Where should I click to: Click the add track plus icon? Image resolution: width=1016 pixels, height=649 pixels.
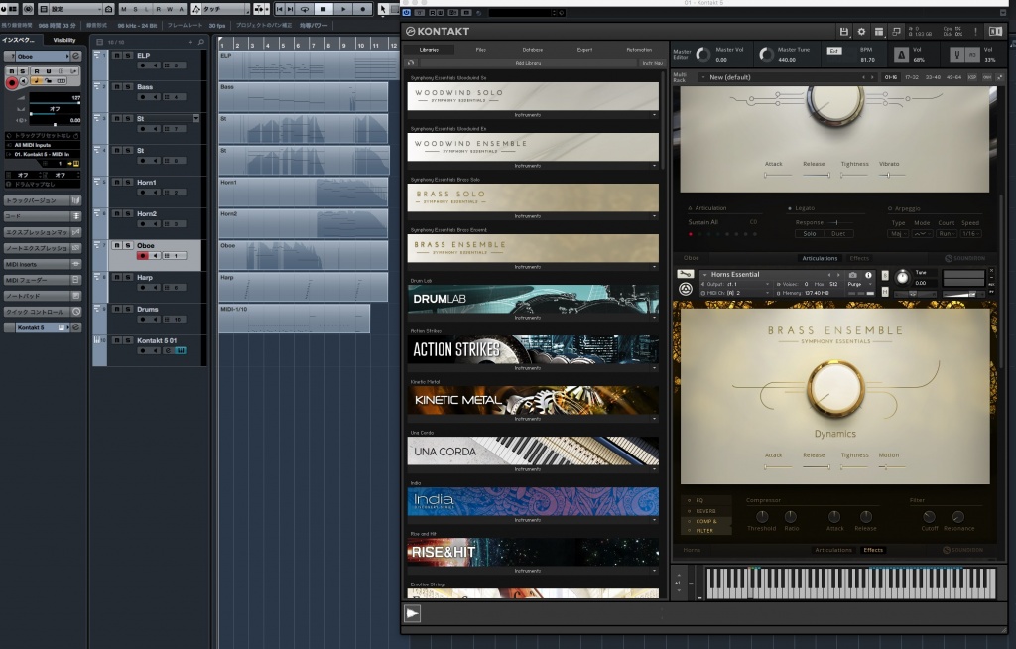[190, 42]
